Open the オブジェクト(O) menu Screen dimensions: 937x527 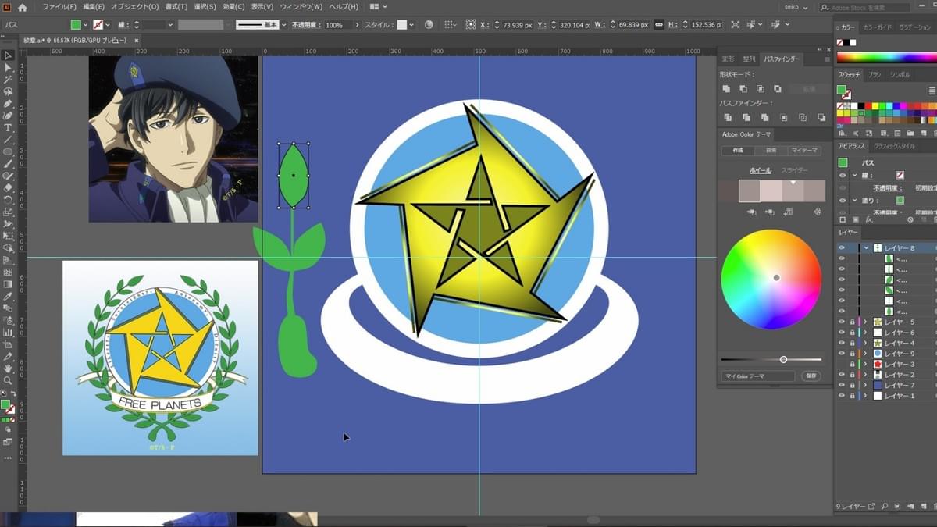[x=135, y=7]
